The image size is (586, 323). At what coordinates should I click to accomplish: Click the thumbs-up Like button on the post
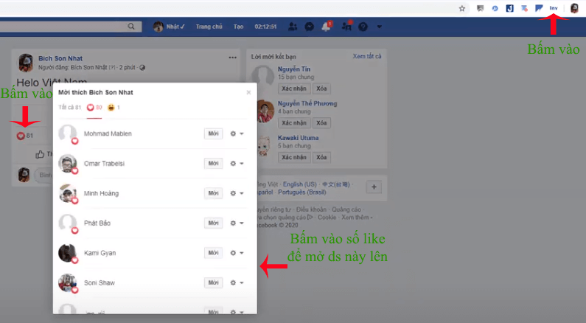pos(40,154)
